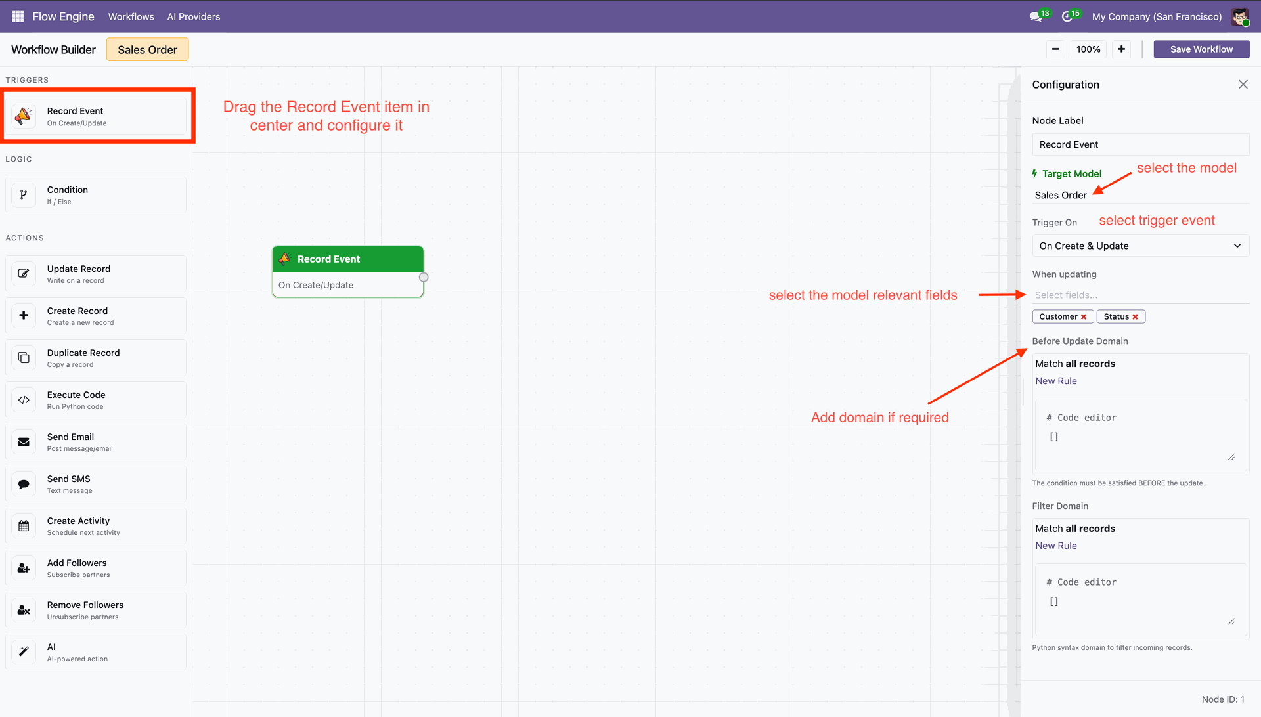Remove the Status field tag
This screenshot has width=1261, height=717.
(1135, 317)
